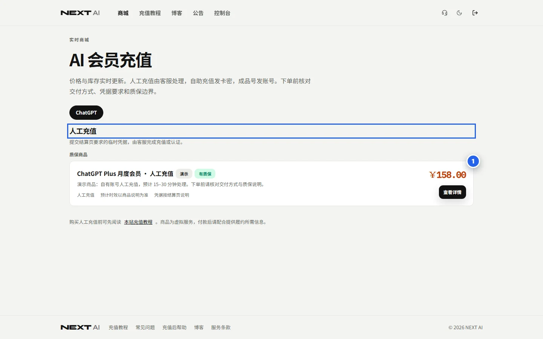This screenshot has height=339, width=543.
Task: Click the © 2026 NEXT AI copyright text
Action: point(465,328)
